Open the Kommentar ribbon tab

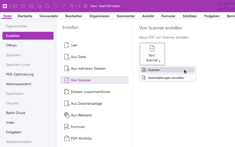[126, 16]
